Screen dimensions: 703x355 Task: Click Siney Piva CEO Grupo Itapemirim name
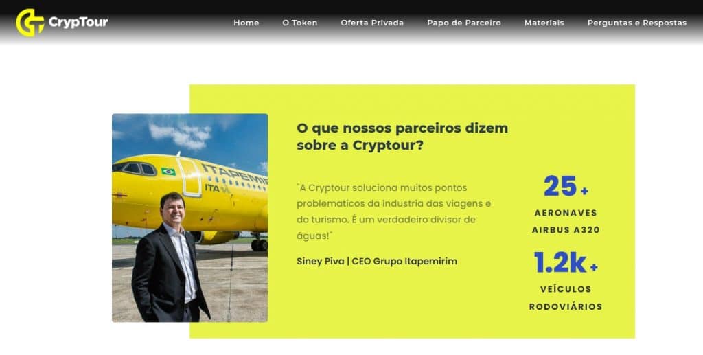point(377,262)
